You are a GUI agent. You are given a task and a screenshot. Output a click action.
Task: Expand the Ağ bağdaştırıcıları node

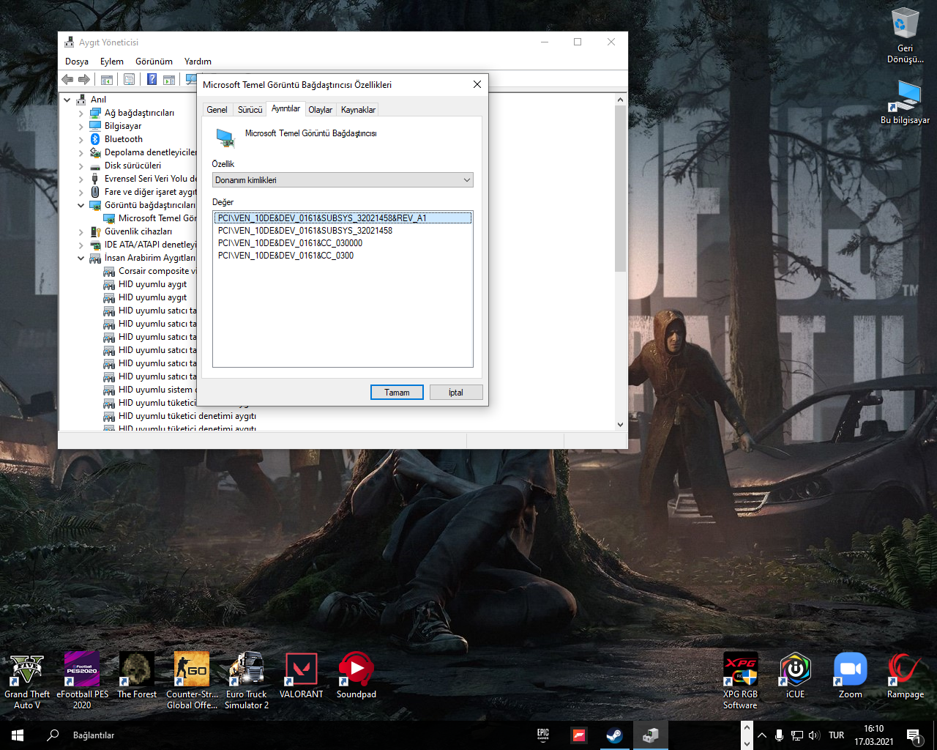(81, 114)
